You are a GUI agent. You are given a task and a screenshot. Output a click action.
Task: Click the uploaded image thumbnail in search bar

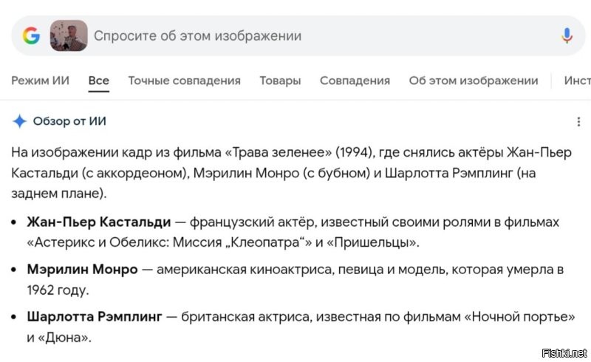(x=69, y=35)
